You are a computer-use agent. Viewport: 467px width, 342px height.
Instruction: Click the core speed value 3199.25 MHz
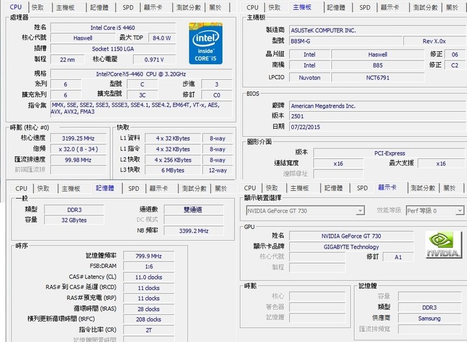[78, 138]
